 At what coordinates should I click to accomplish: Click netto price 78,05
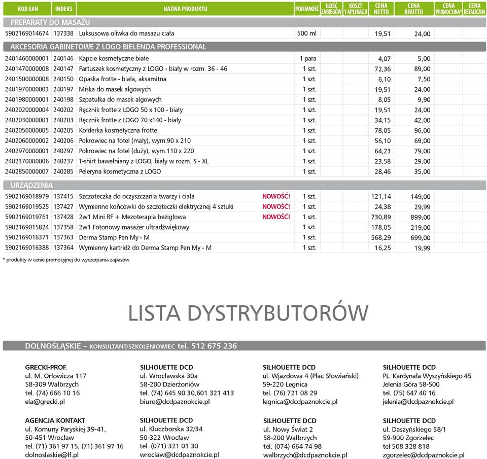[x=382, y=130]
